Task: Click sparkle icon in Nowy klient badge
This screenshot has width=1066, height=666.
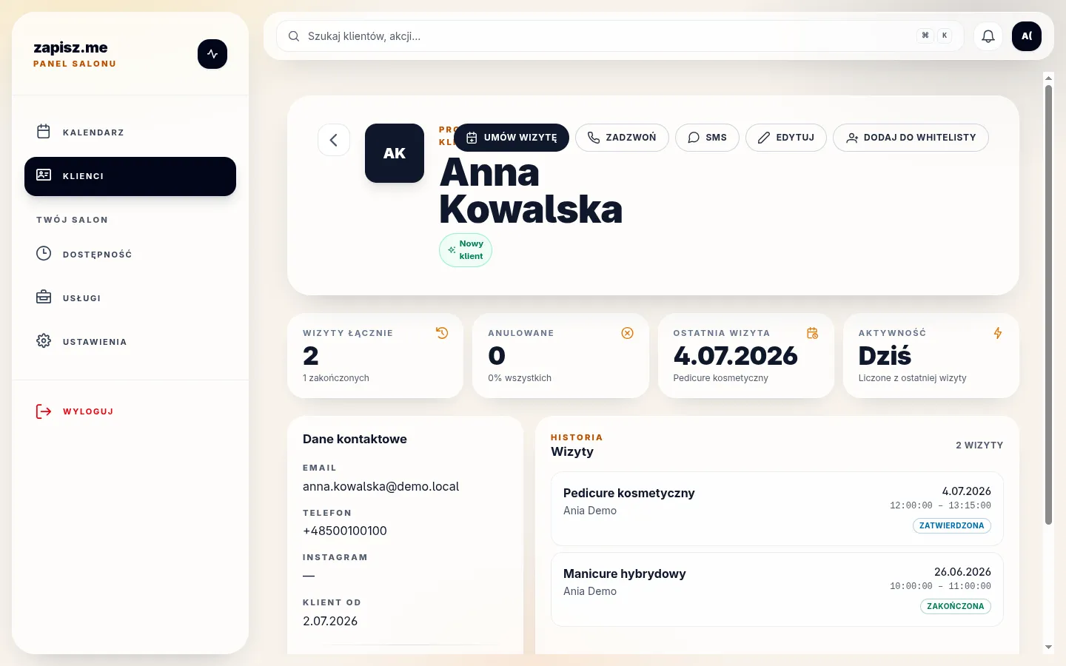Action: click(452, 250)
